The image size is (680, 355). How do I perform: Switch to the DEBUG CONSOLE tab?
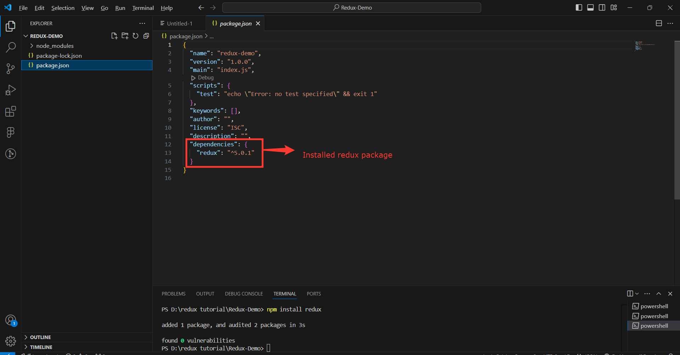(244, 294)
